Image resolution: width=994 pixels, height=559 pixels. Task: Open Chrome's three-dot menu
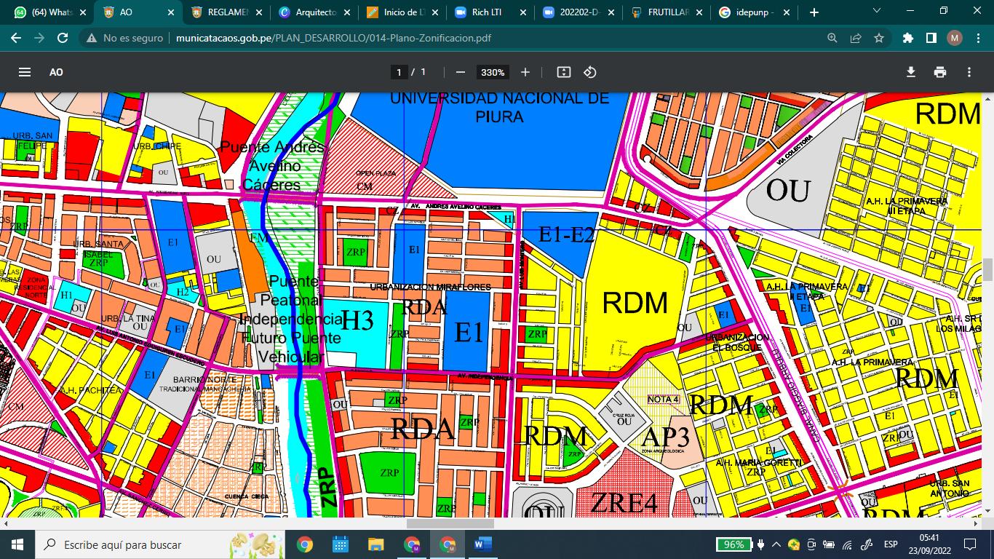pyautogui.click(x=977, y=38)
